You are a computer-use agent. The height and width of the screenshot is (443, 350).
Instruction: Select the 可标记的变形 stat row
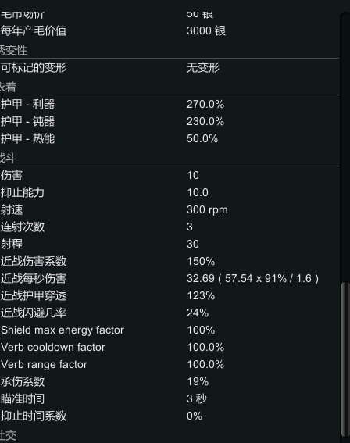tap(170, 67)
